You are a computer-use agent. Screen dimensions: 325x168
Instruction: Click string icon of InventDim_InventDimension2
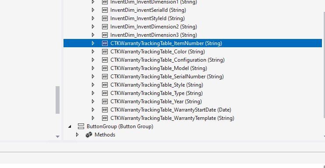(105, 27)
